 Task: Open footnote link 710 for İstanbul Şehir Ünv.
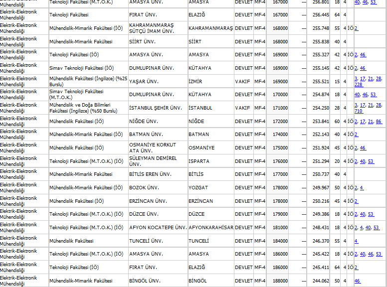click(x=358, y=111)
